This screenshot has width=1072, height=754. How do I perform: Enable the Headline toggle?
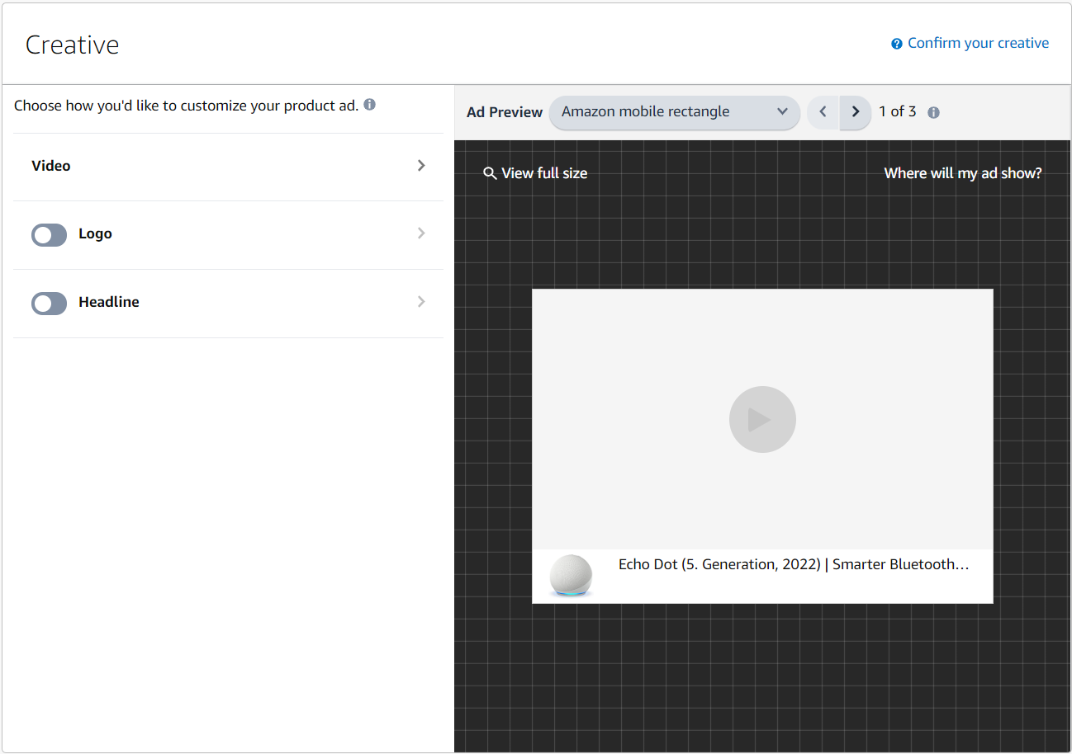click(49, 304)
